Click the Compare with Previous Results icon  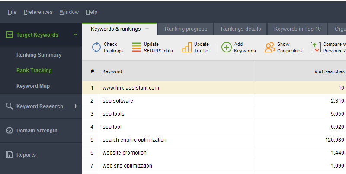tap(315, 48)
